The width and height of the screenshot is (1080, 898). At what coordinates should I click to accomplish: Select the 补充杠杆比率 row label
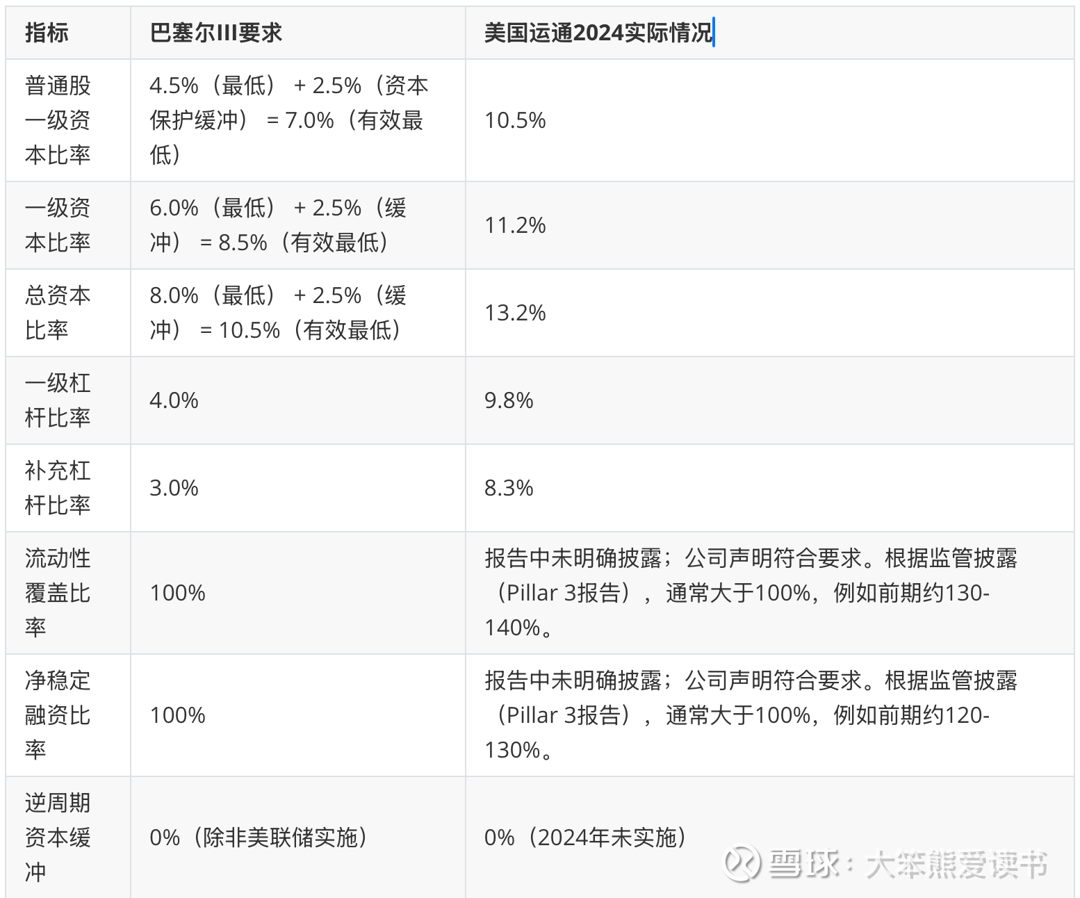58,488
